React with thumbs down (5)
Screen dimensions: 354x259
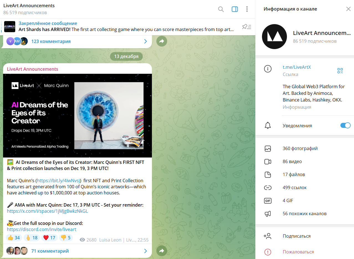pyautogui.click(x=66, y=238)
